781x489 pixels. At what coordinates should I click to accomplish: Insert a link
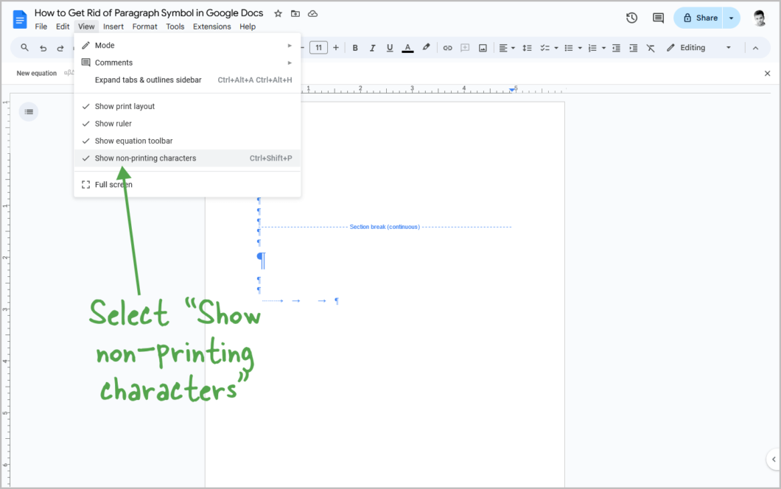(447, 48)
